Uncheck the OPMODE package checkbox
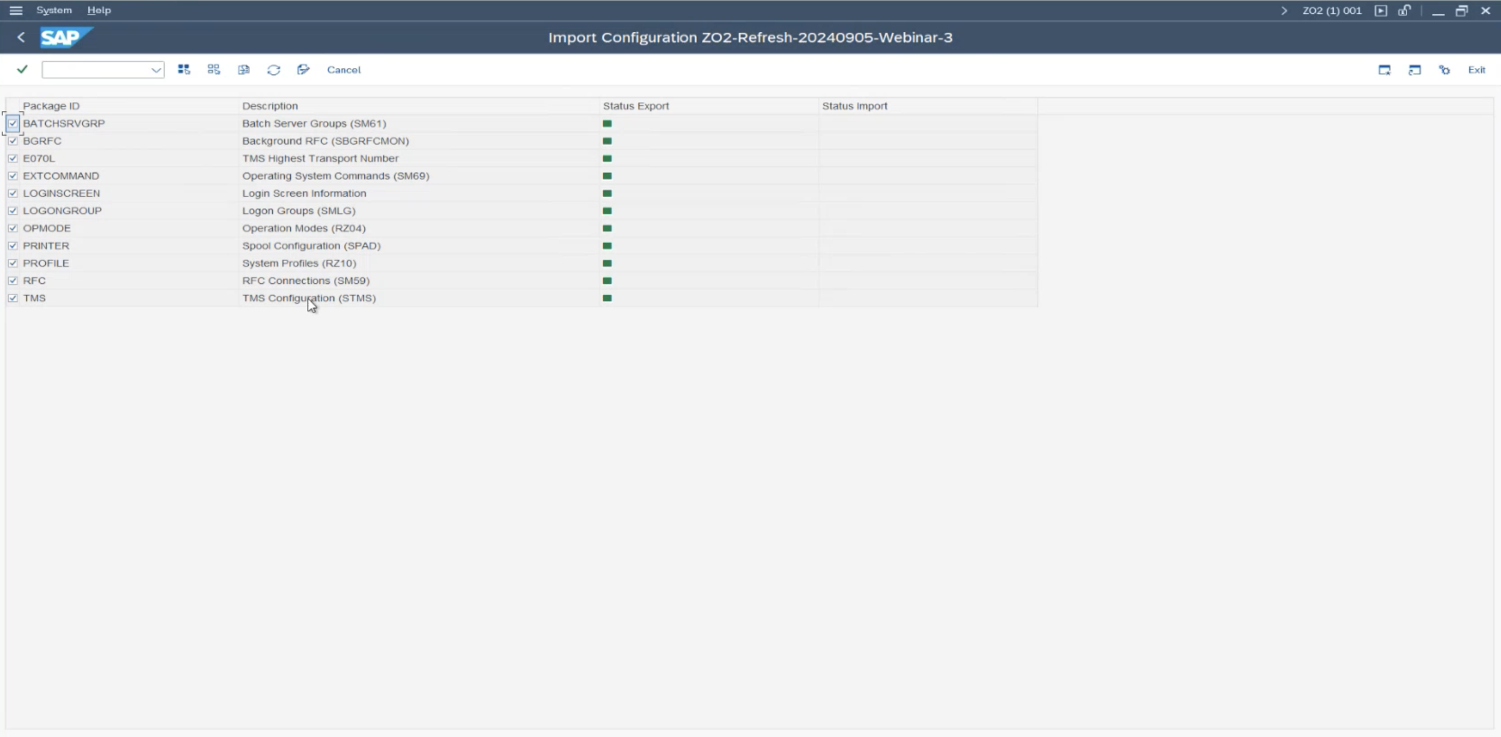Screen dimensions: 1501x737 (13, 227)
